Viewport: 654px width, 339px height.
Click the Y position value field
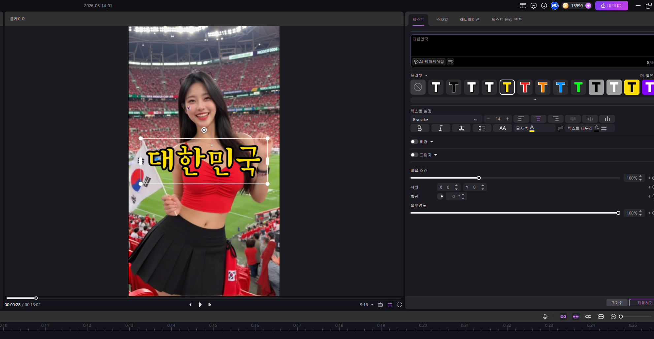pyautogui.click(x=475, y=187)
